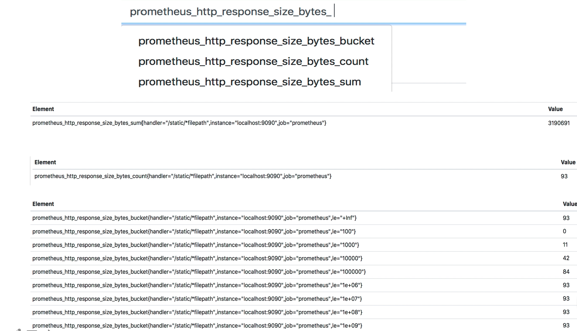This screenshot has height=331, width=577.
Task: Click the bucket row with le="10000"
Action: 197,258
